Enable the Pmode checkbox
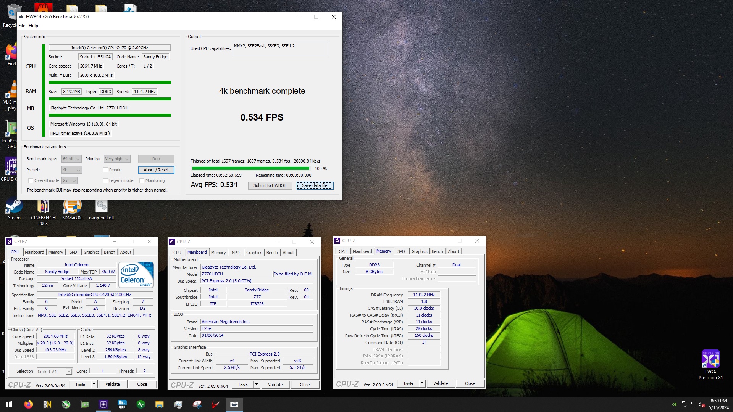 [x=105, y=170]
